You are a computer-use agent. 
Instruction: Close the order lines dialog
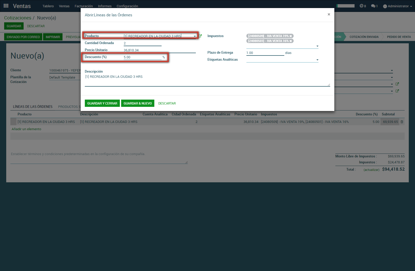[x=329, y=15]
